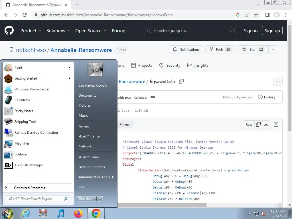Open the Insights tab
Viewport: 292px width, 219px height.
click(198, 65)
